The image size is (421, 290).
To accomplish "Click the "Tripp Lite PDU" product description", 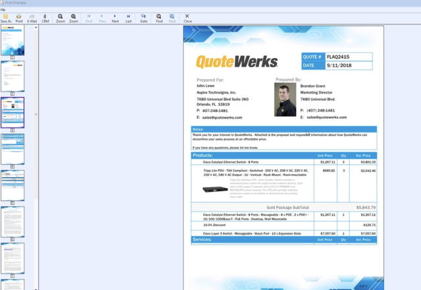I will click(256, 173).
